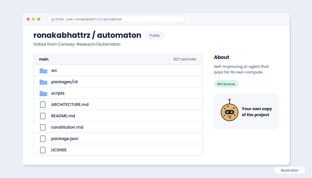Image resolution: width=312 pixels, height=178 pixels.
Task: Open the constitution.md file name
Action: click(x=67, y=127)
